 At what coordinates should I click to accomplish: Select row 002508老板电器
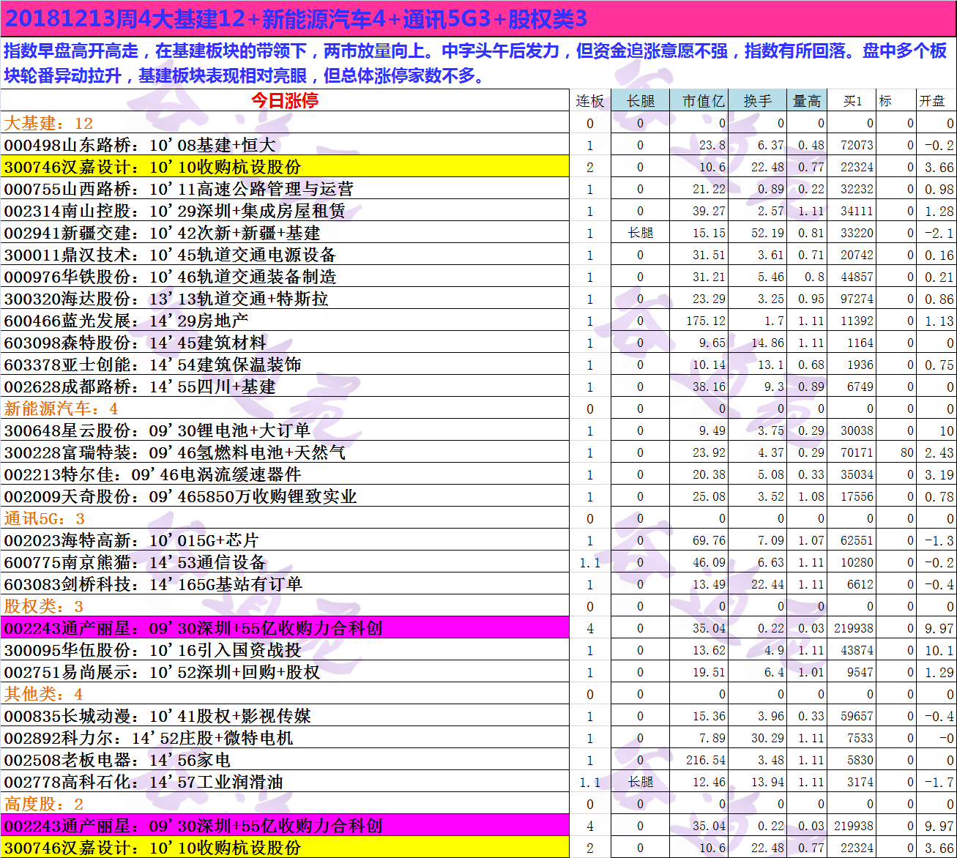[x=285, y=759]
